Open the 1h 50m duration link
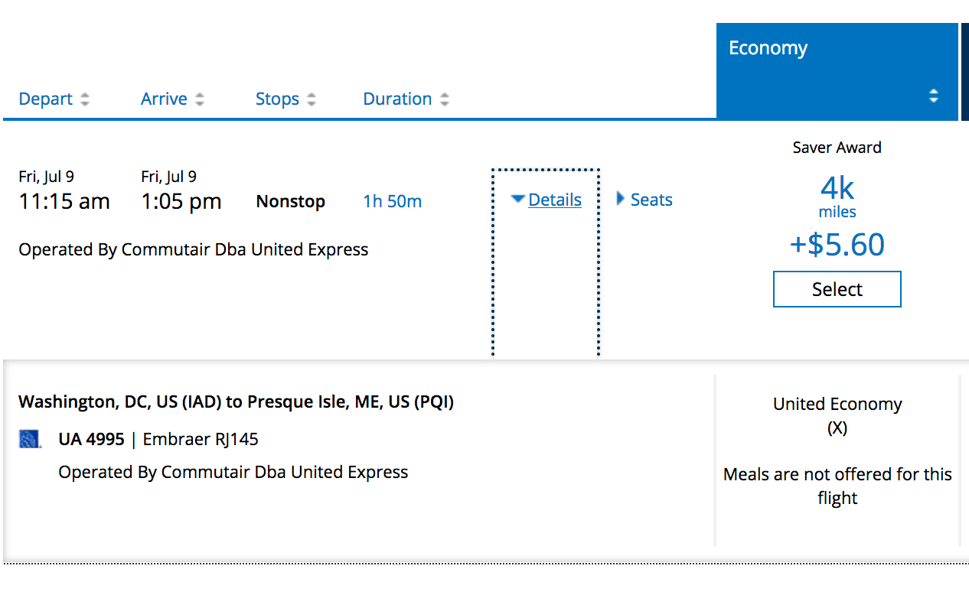The height and width of the screenshot is (592, 969). (392, 202)
